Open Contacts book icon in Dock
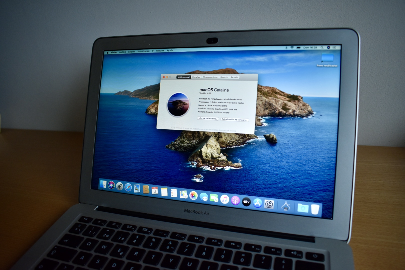 146,189
